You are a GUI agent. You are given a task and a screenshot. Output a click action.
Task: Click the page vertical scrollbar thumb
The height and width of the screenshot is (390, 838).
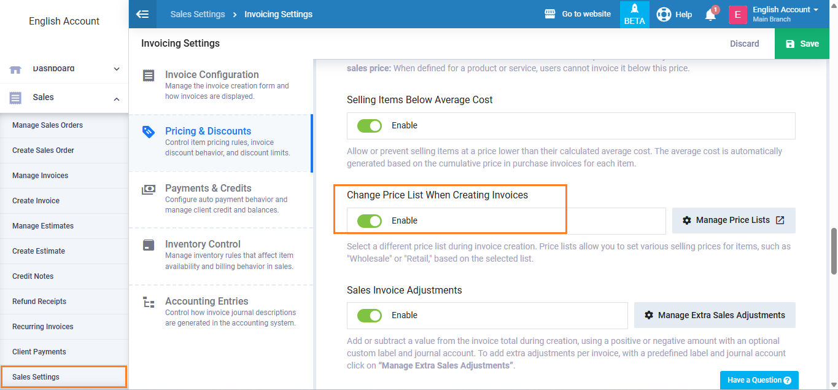[x=833, y=251]
